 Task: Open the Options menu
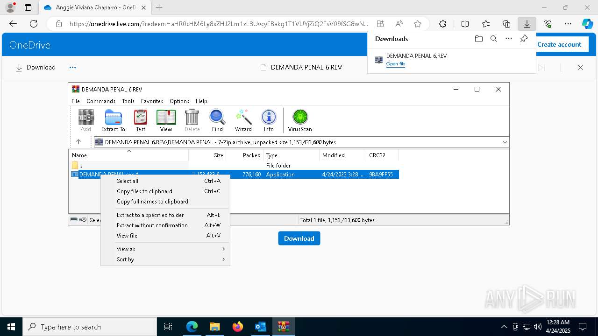coord(179,101)
